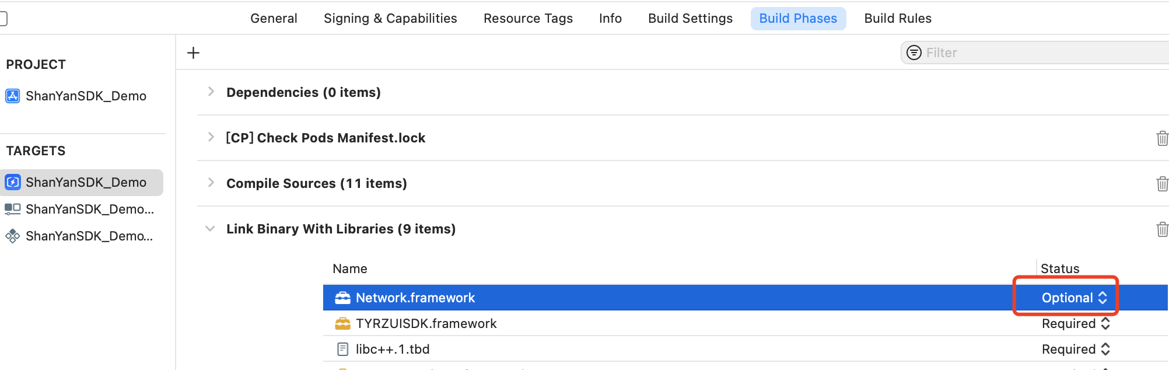Click the filter icon in search field
1169x370 pixels.
click(914, 53)
